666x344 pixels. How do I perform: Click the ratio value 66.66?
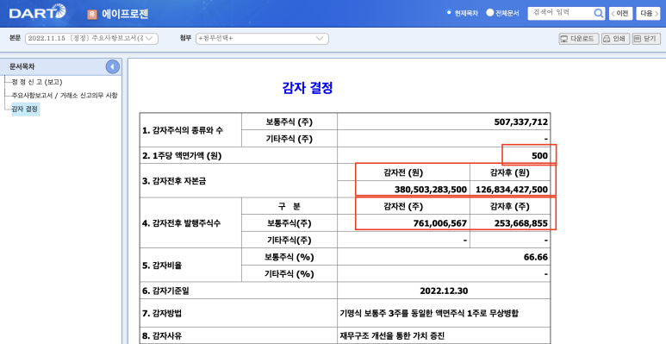click(x=536, y=257)
